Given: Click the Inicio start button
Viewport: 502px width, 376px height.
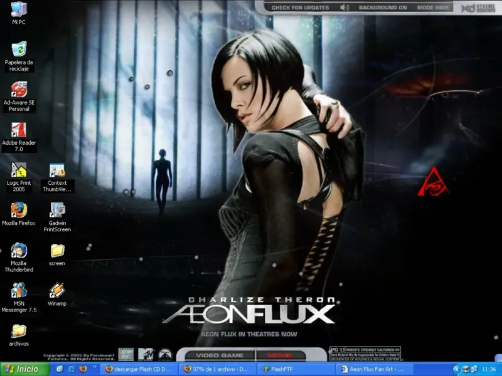Looking at the screenshot, I should 24,369.
